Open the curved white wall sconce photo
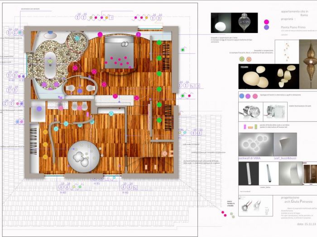The image size is (317, 237). pos(291,173)
